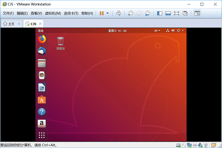Image resolution: width=222 pixels, height=148 pixels.
Task: Open the 活动 activities overview
Action: click(x=41, y=31)
